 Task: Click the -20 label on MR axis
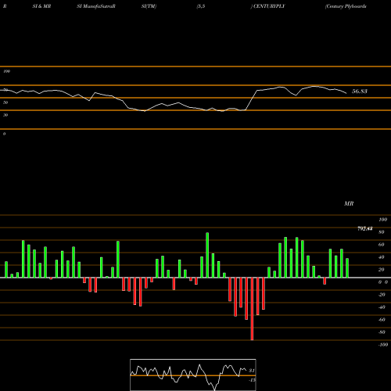tap(382, 295)
